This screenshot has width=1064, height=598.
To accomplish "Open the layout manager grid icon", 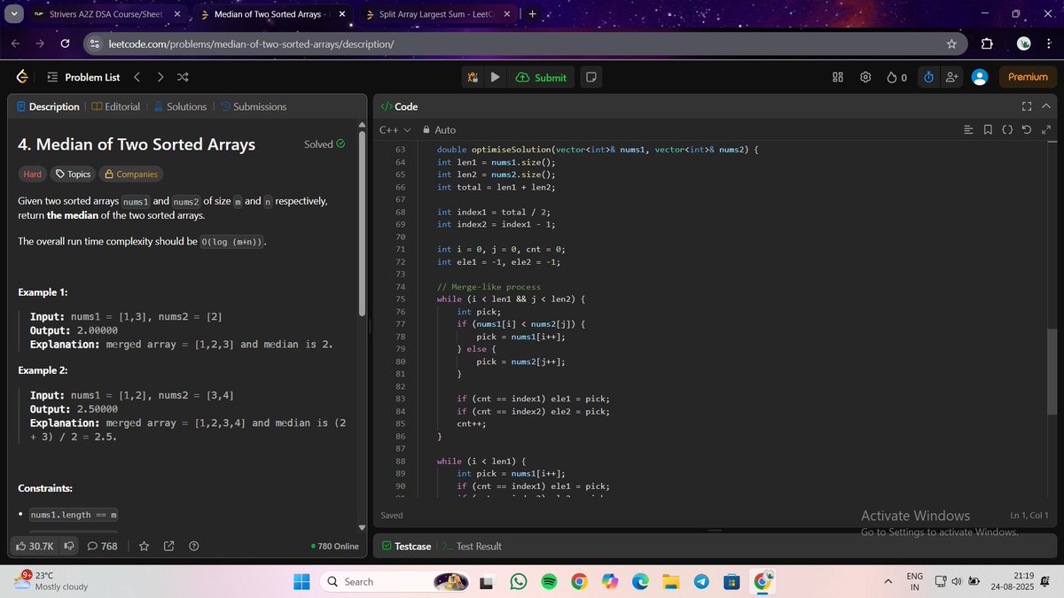I will (837, 77).
